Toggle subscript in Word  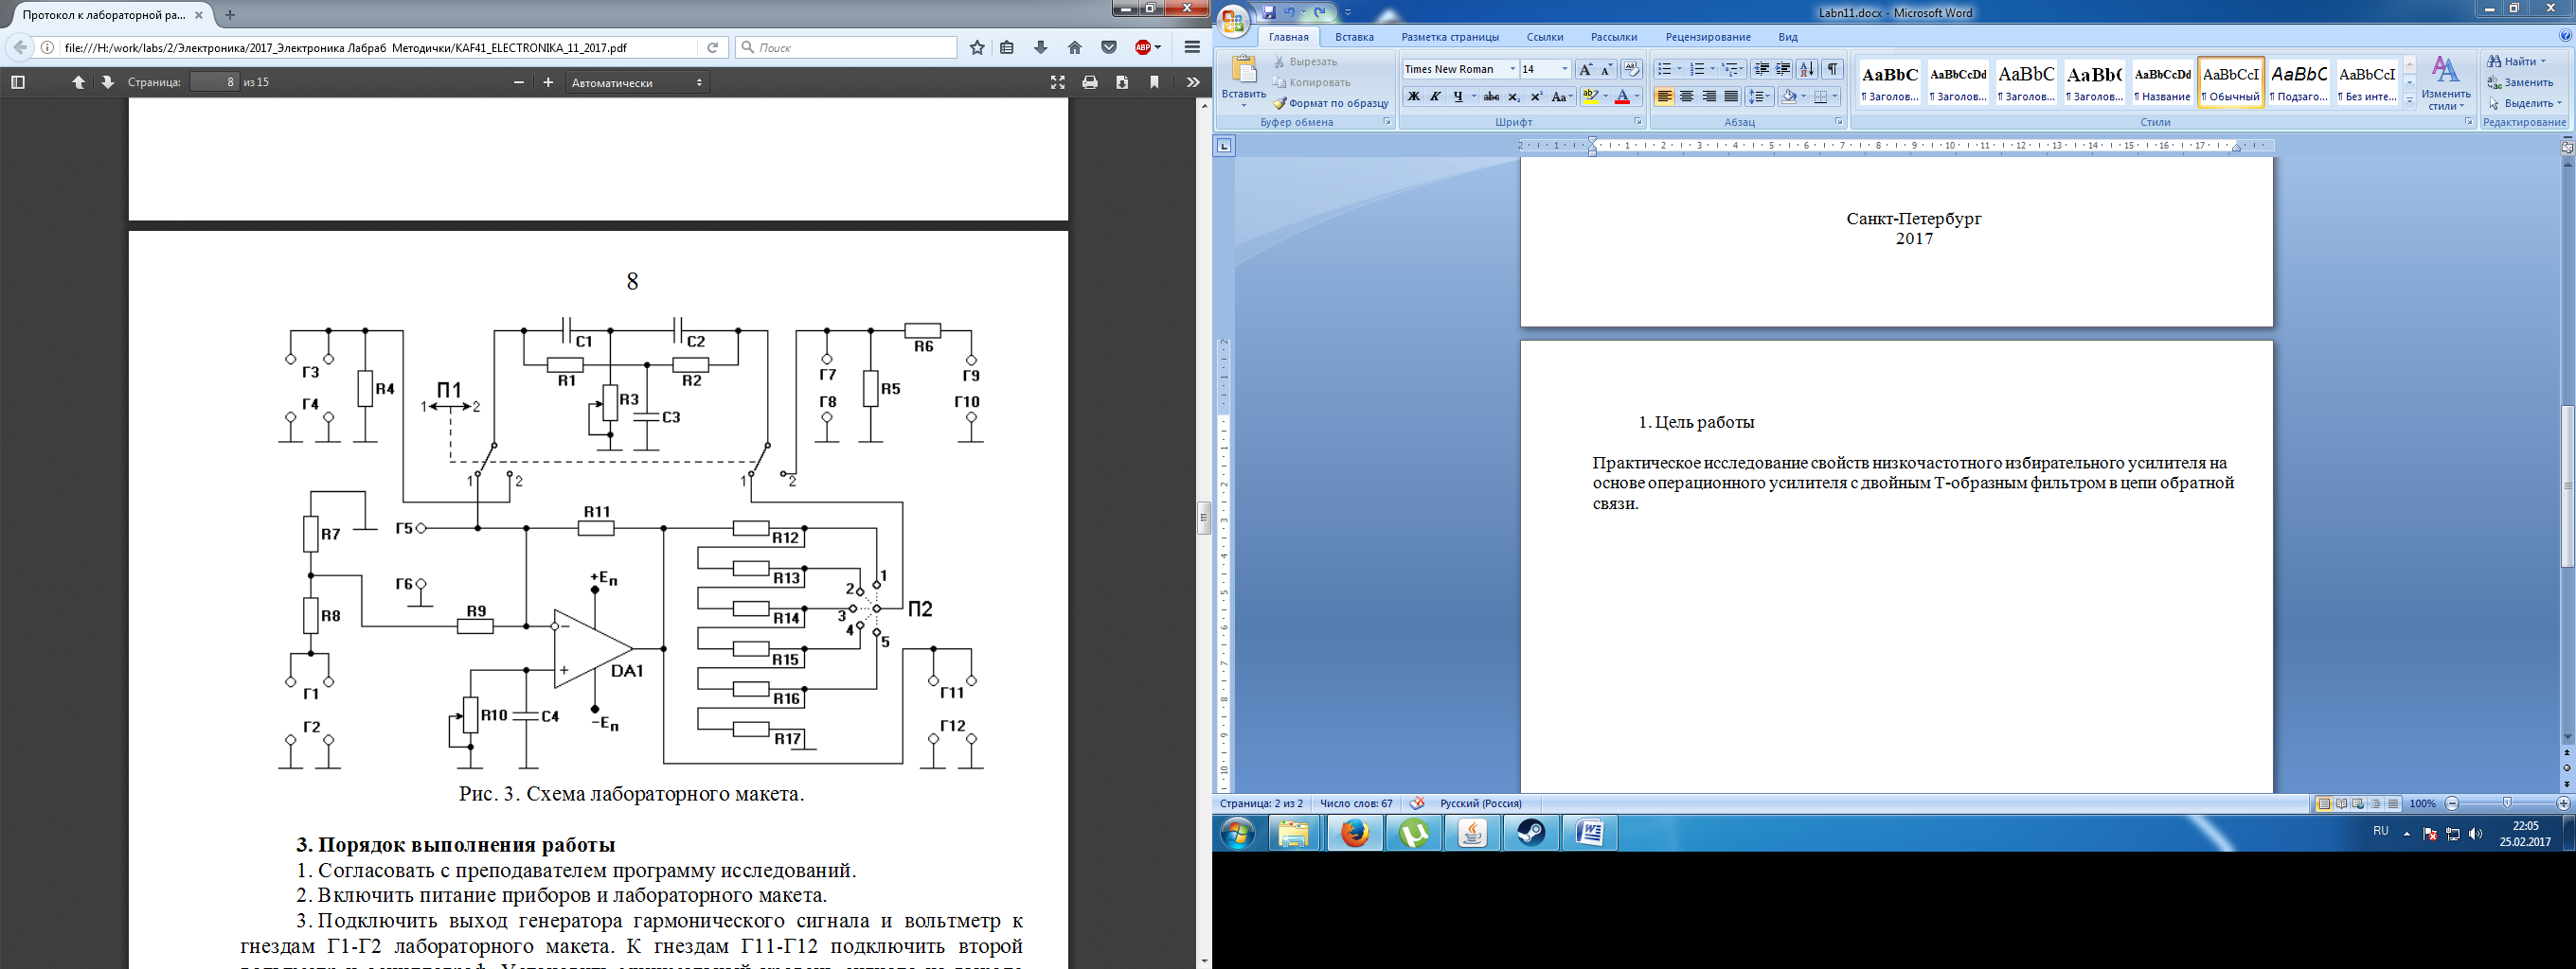(x=1514, y=97)
